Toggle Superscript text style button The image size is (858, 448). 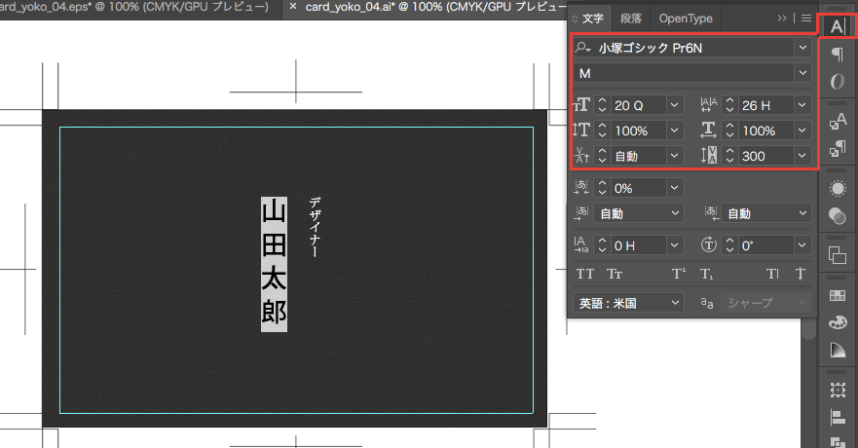(680, 274)
